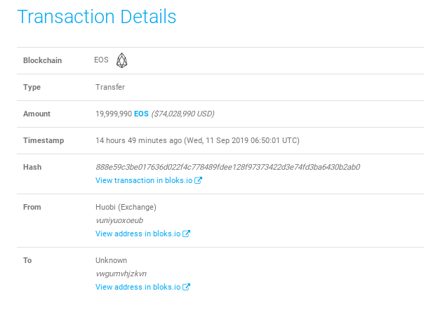
Task: Click the Transfer type value
Action: 110,87
